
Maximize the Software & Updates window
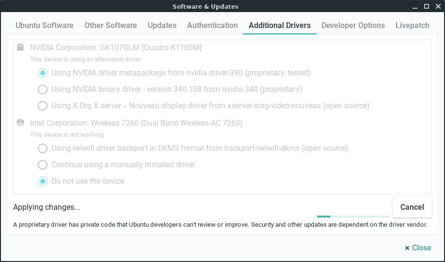[427, 7]
